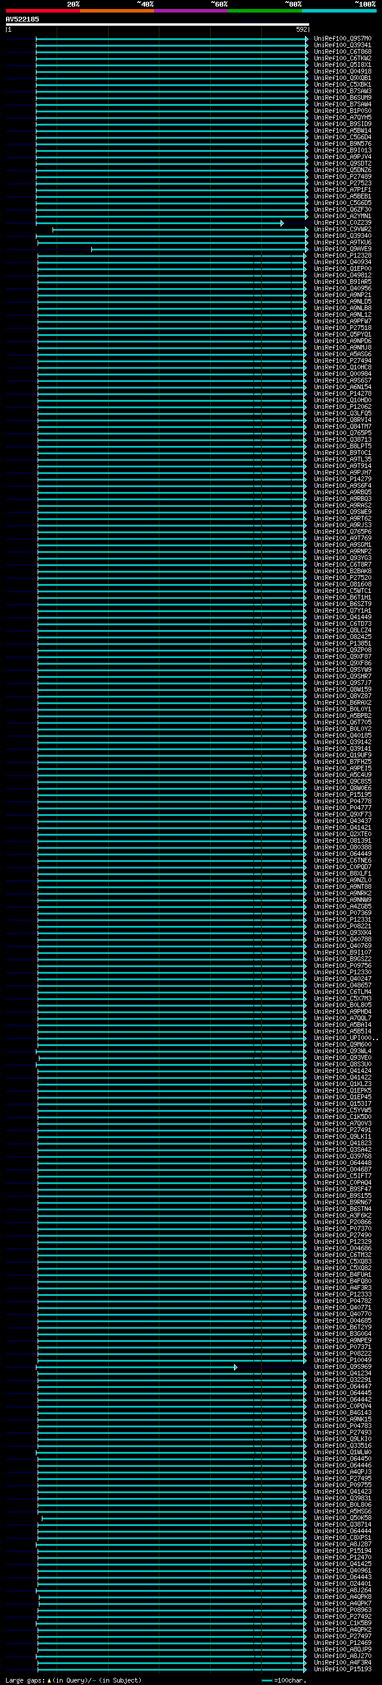
Task: Select the UniRef100_C5XBK1 label
Action: 343,84
